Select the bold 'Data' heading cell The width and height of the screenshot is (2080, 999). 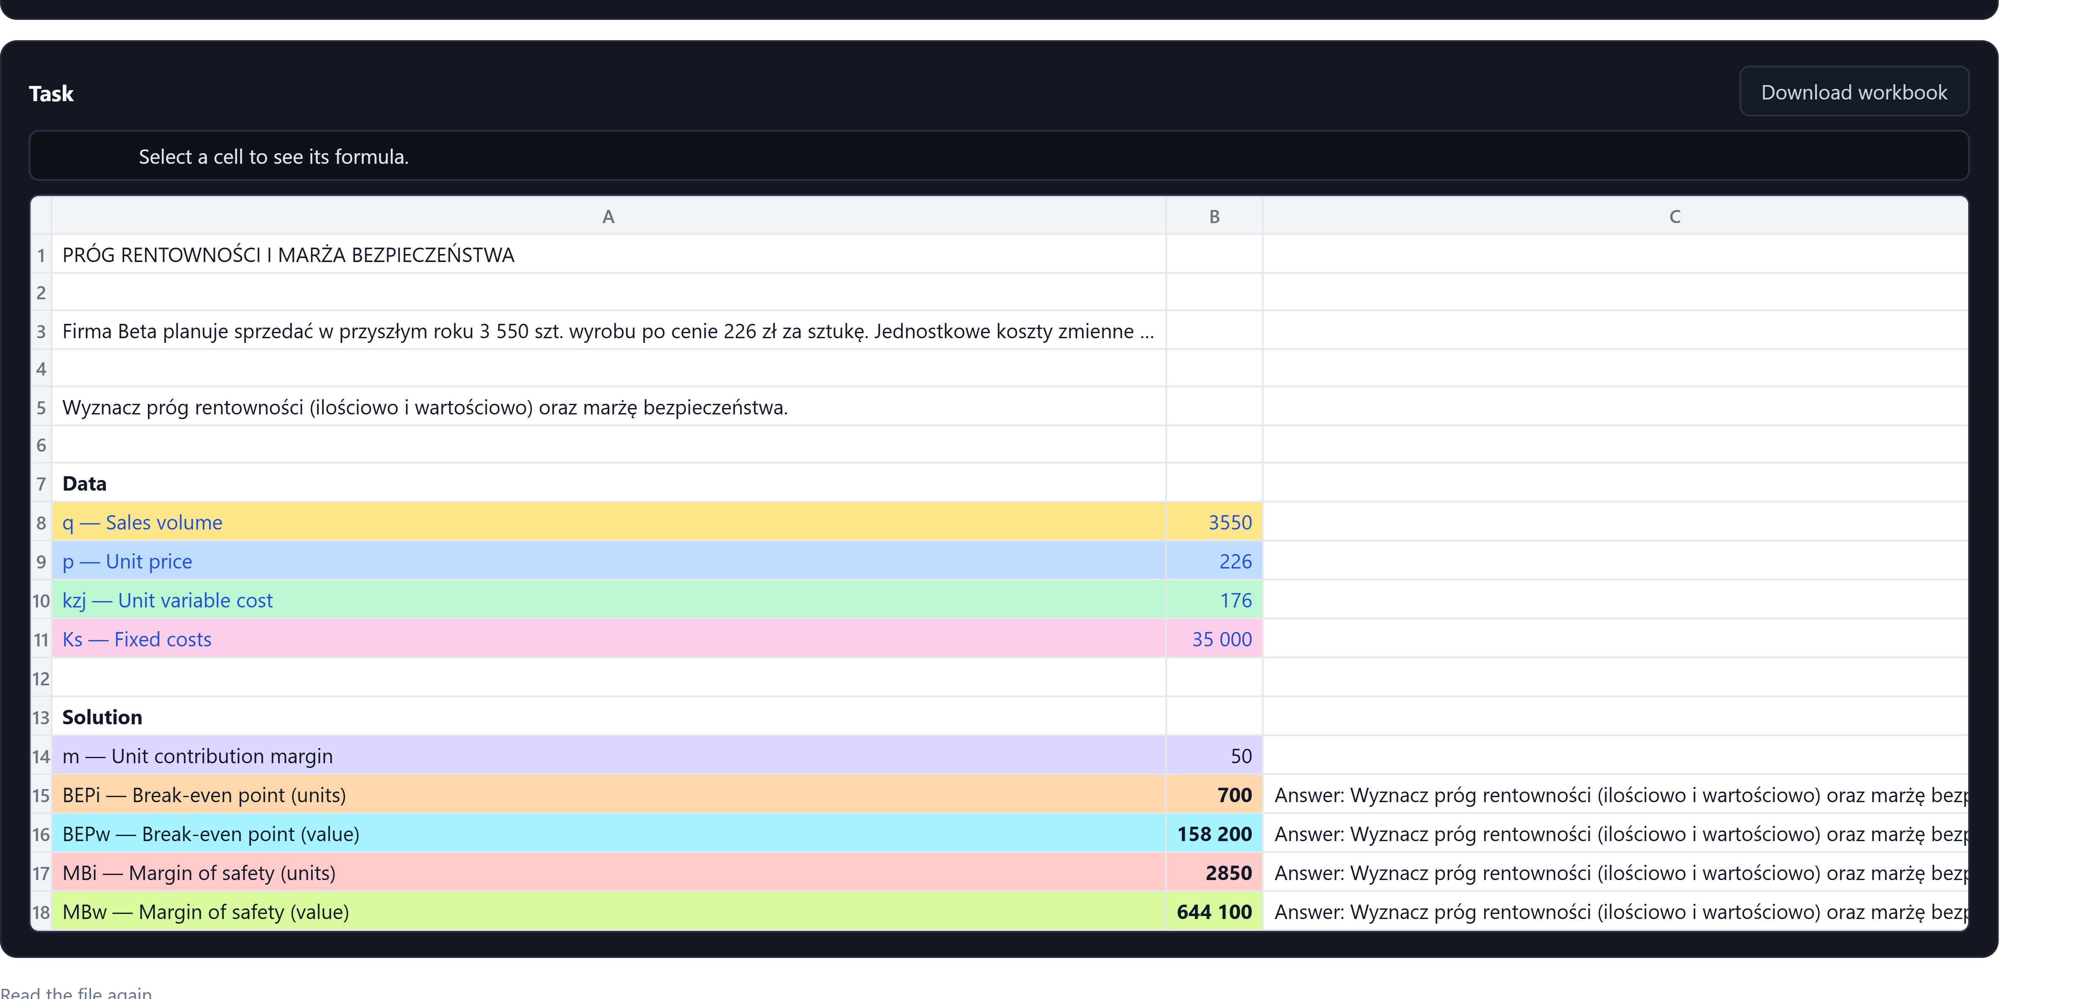tap(609, 483)
